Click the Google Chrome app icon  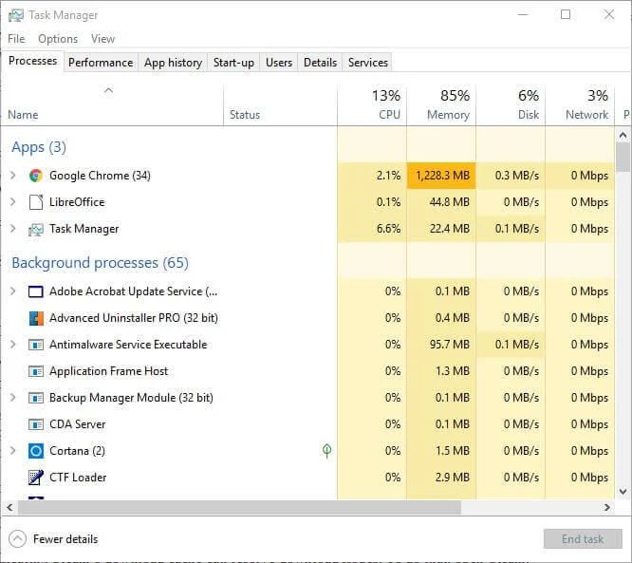(x=36, y=176)
